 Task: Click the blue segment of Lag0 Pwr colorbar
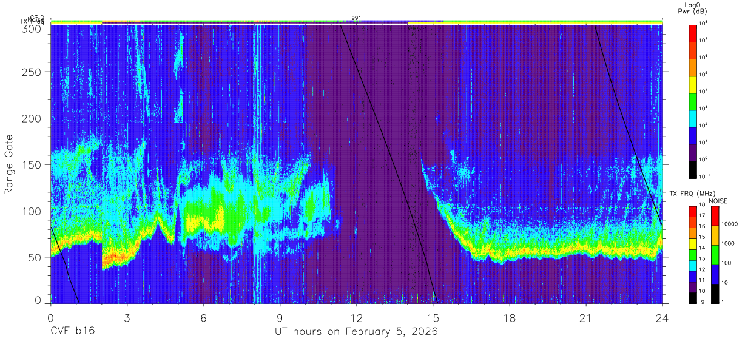click(x=693, y=135)
